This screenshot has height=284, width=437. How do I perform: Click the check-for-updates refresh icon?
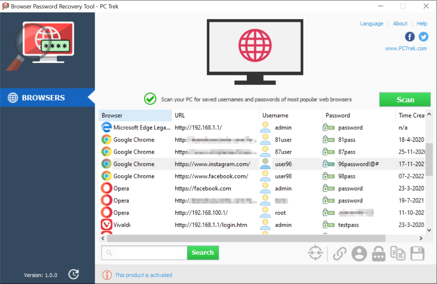click(x=73, y=274)
